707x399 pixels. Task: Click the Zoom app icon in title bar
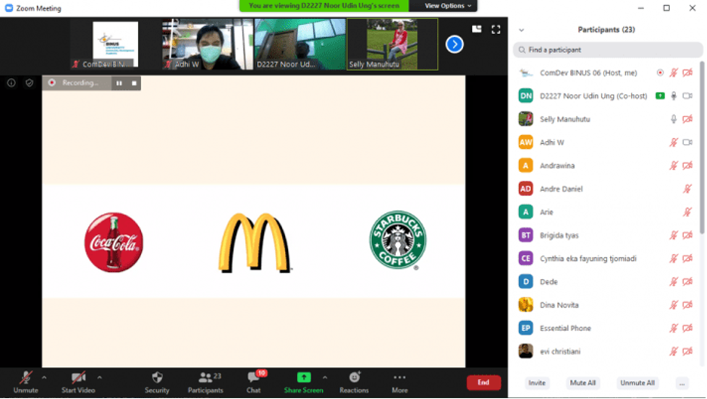click(x=9, y=8)
